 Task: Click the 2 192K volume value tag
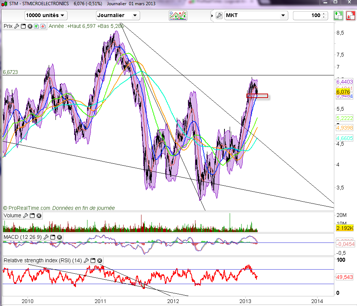point(345,228)
